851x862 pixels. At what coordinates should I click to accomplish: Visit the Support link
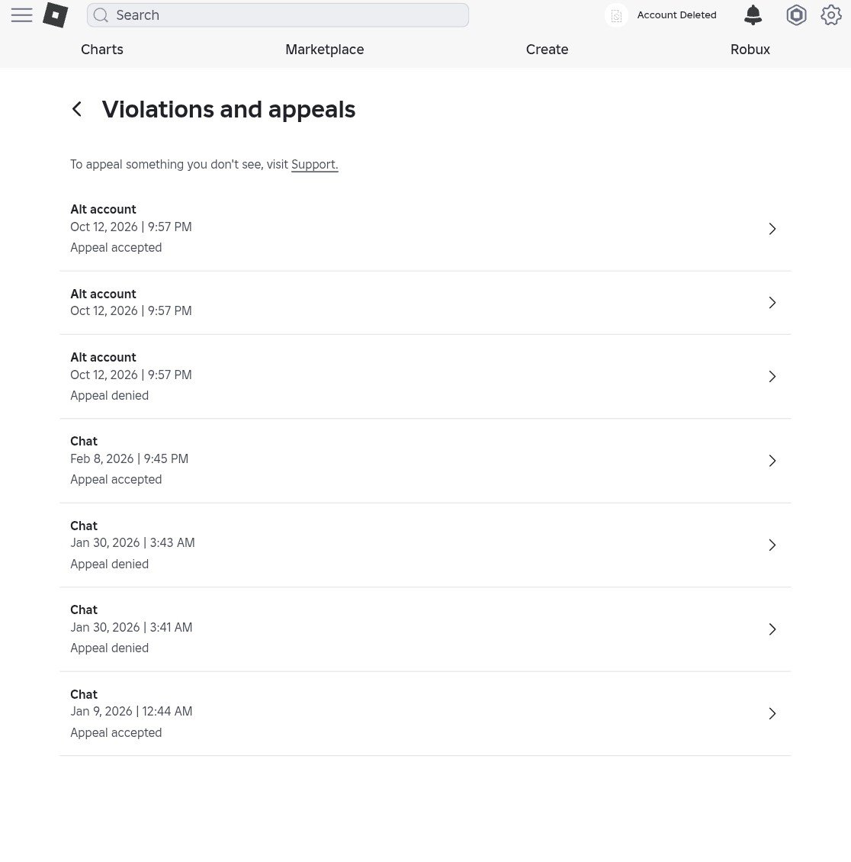(314, 164)
